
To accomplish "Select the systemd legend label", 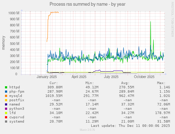I will pos(17,122).
